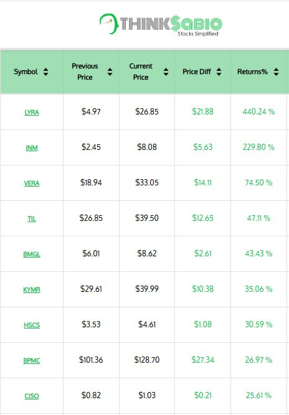This screenshot has width=289, height=415.
Task: Click the ThinkSabio logo
Action: coord(161,24)
